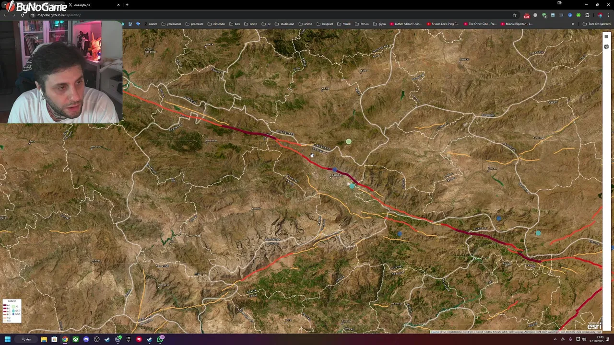Screen dimensions: 614x345
Task: Reload the map page
Action: (x=23, y=15)
